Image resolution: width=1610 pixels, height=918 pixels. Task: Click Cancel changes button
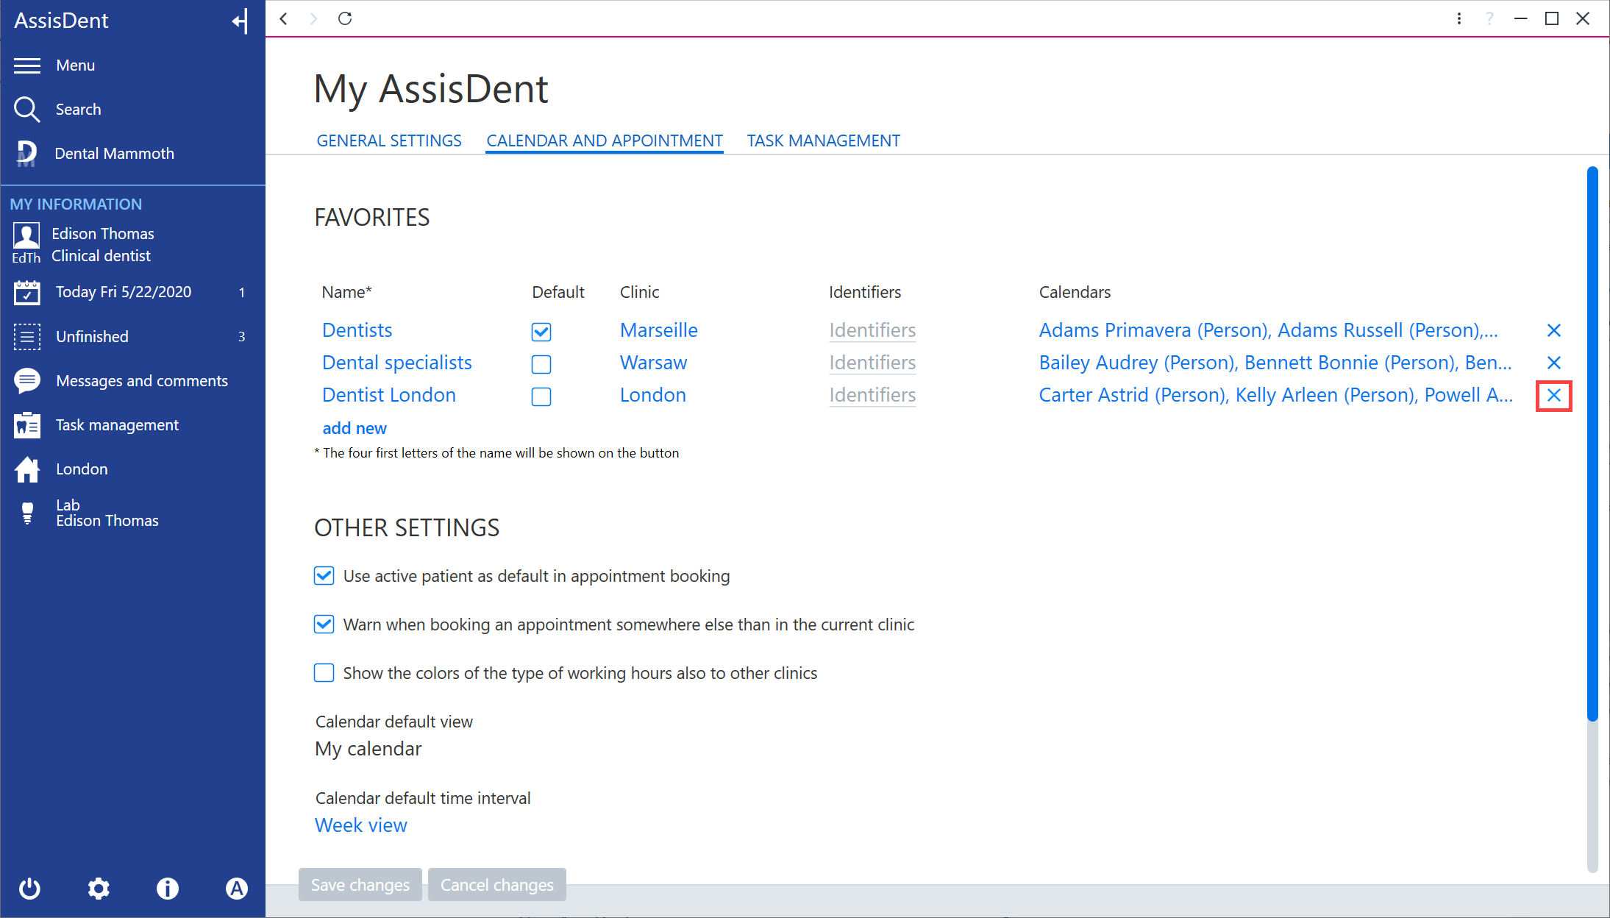(497, 885)
